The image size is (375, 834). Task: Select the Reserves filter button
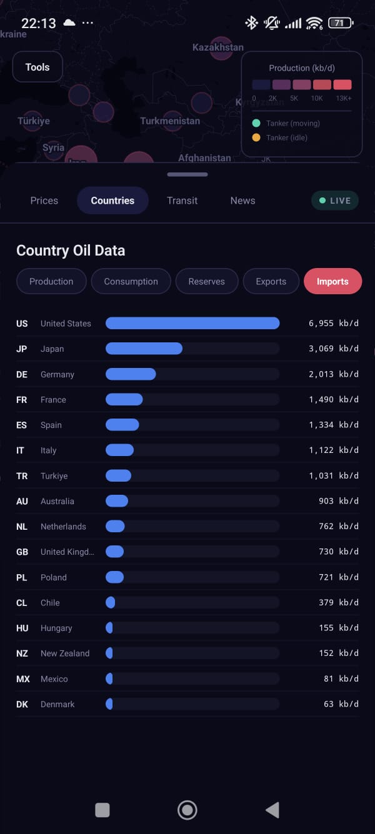pos(207,281)
